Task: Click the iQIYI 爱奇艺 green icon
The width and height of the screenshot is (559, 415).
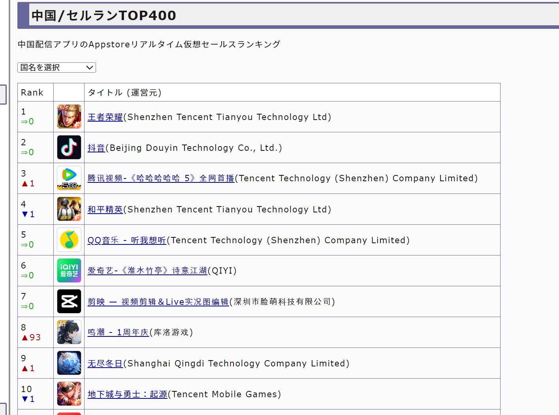Action: click(69, 270)
